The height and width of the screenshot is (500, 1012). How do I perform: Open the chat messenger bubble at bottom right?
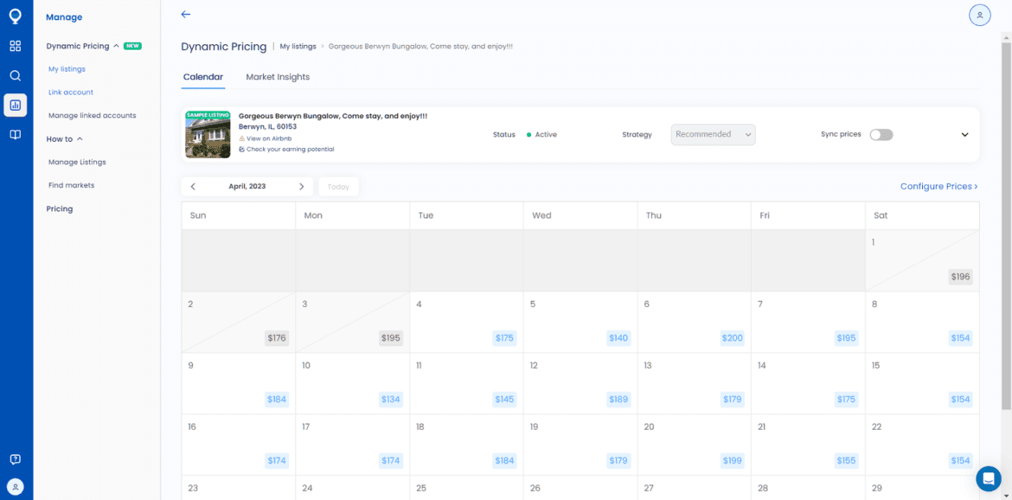click(989, 478)
